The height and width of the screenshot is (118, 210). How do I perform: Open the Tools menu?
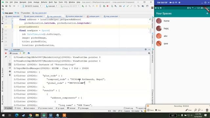pyautogui.click(x=61, y=2)
